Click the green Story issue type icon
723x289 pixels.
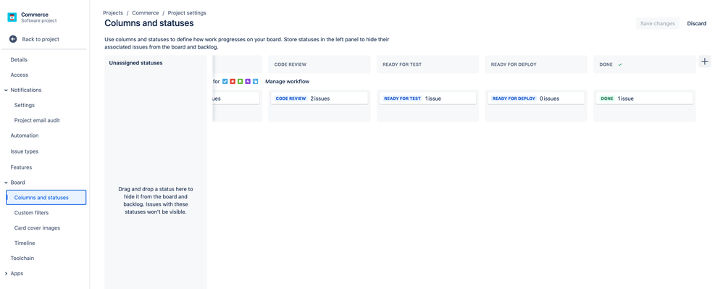(241, 82)
